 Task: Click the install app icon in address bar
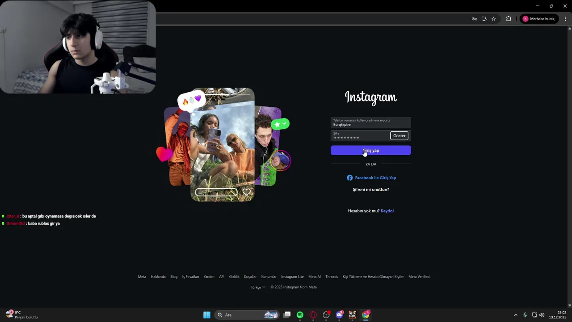click(x=484, y=19)
